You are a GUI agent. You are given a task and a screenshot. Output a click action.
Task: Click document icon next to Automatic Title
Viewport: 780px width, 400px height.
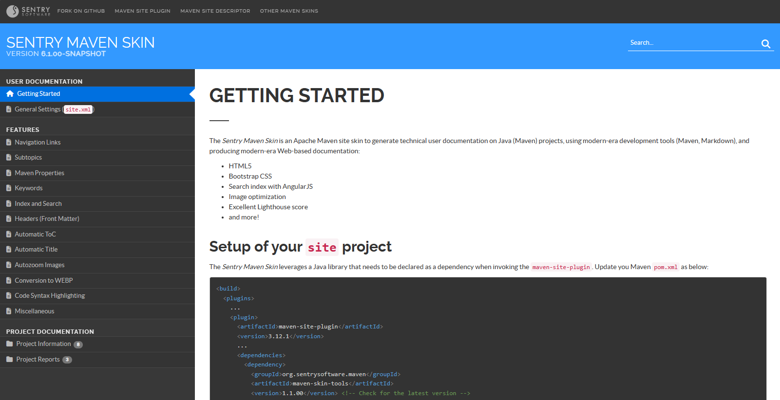coord(9,250)
